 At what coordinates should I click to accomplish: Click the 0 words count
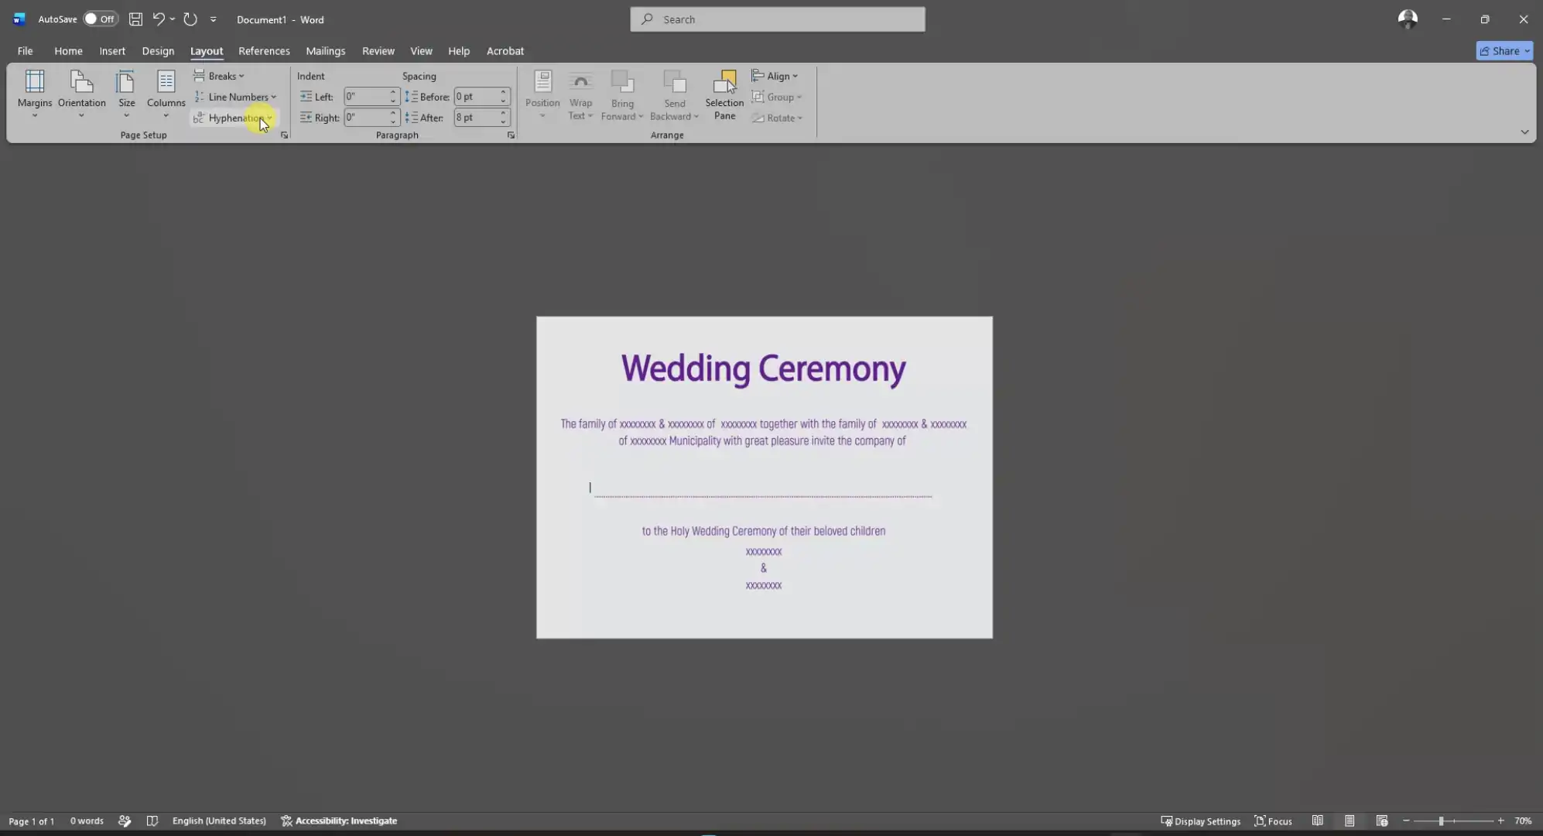tap(87, 821)
